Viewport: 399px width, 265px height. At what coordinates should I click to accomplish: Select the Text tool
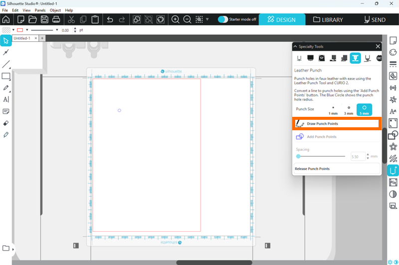6,99
